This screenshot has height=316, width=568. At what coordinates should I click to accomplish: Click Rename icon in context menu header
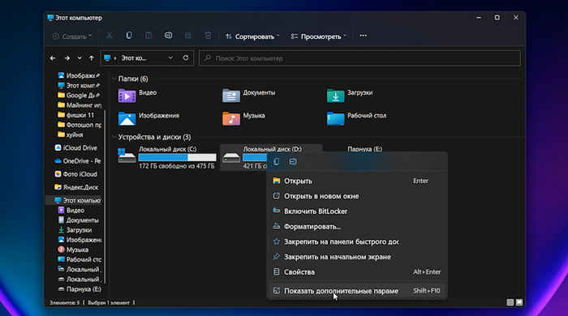[x=293, y=161]
